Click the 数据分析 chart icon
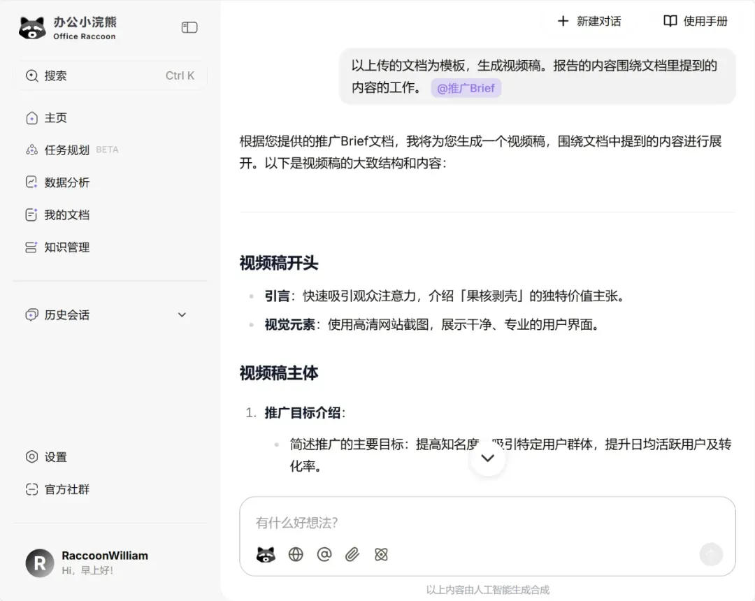The image size is (755, 601). [x=31, y=182]
